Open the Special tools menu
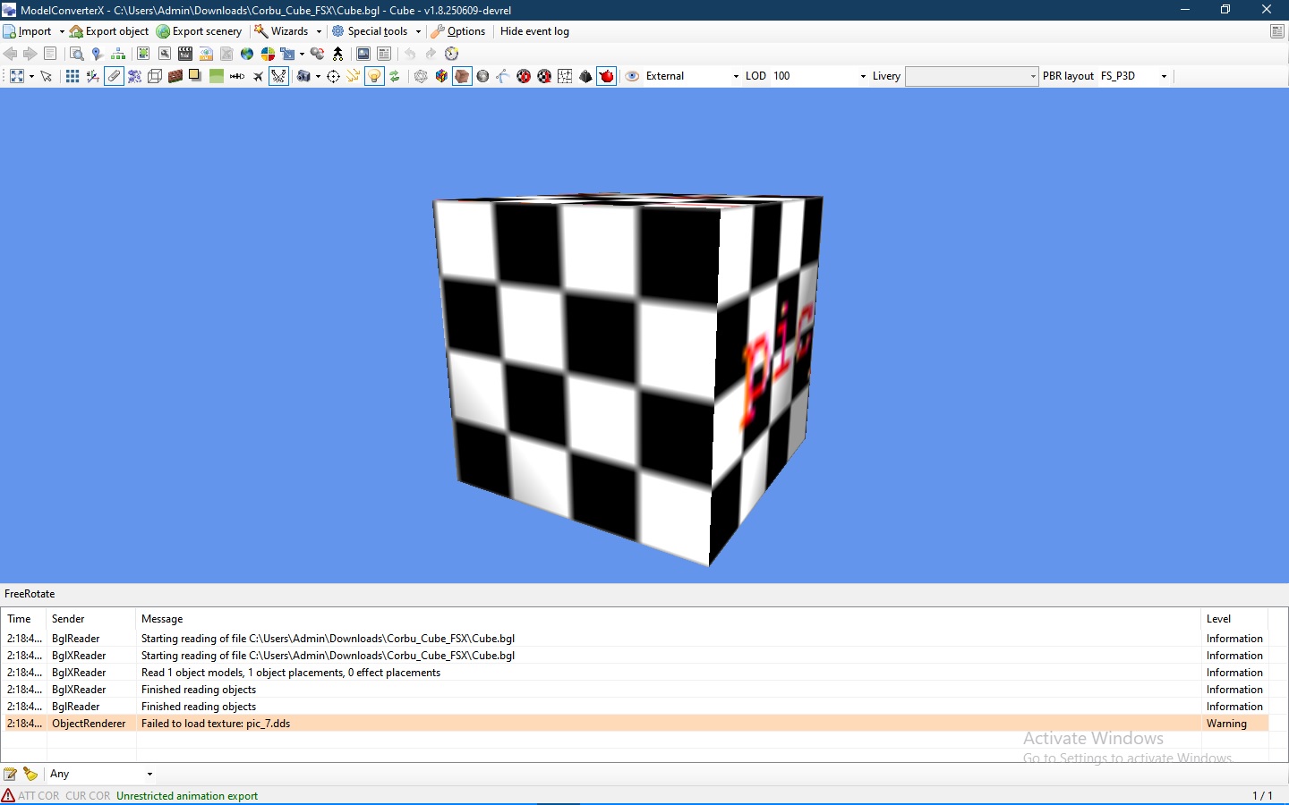The width and height of the screenshot is (1289, 805). tap(376, 31)
